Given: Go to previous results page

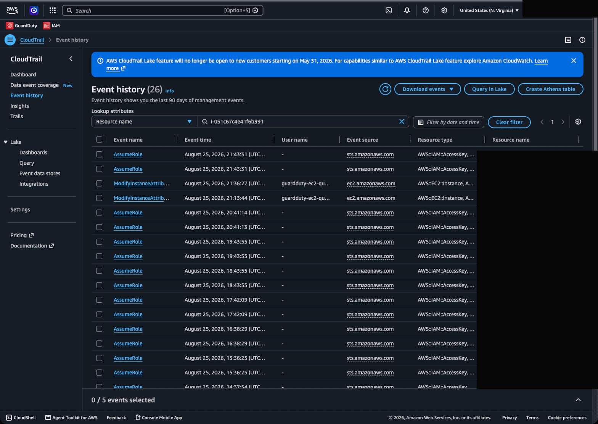Looking at the screenshot, I should point(542,122).
